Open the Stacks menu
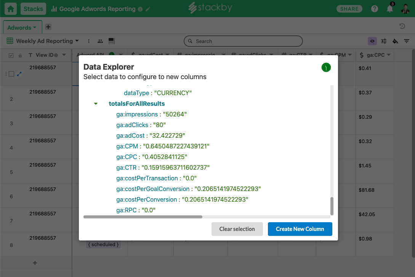Screen dimensions: 415x277 [x=34, y=9]
